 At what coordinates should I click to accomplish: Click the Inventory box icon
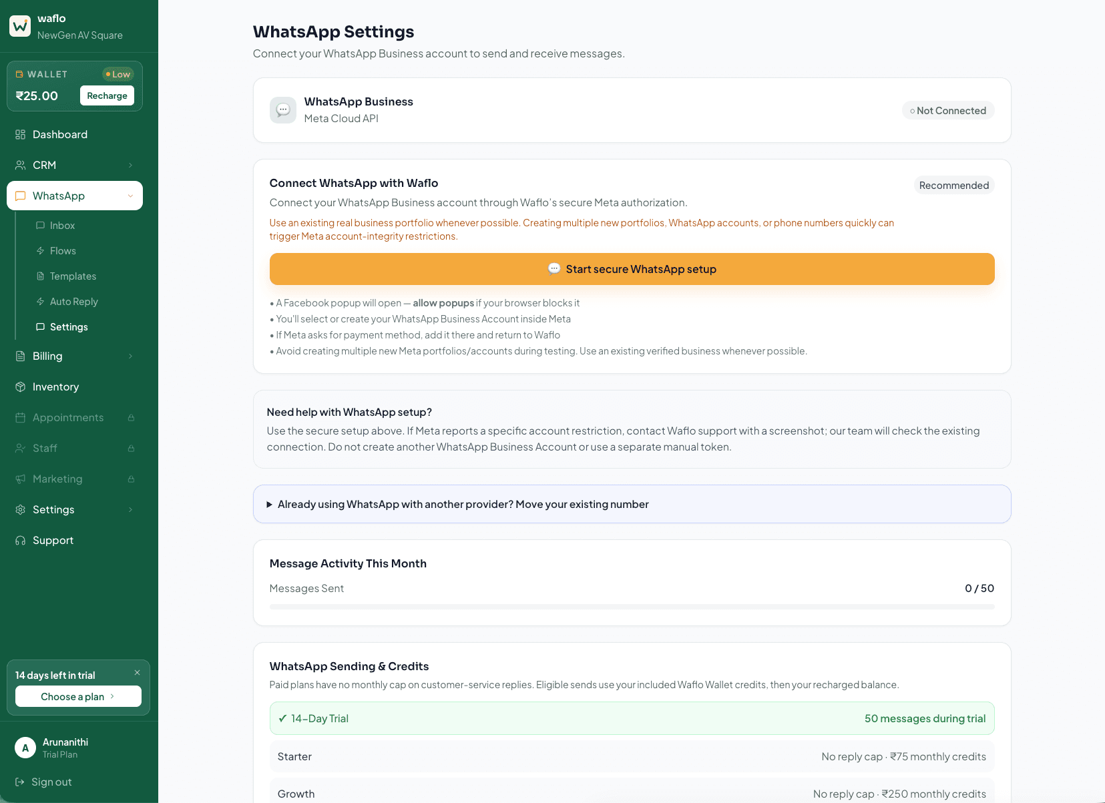click(20, 386)
